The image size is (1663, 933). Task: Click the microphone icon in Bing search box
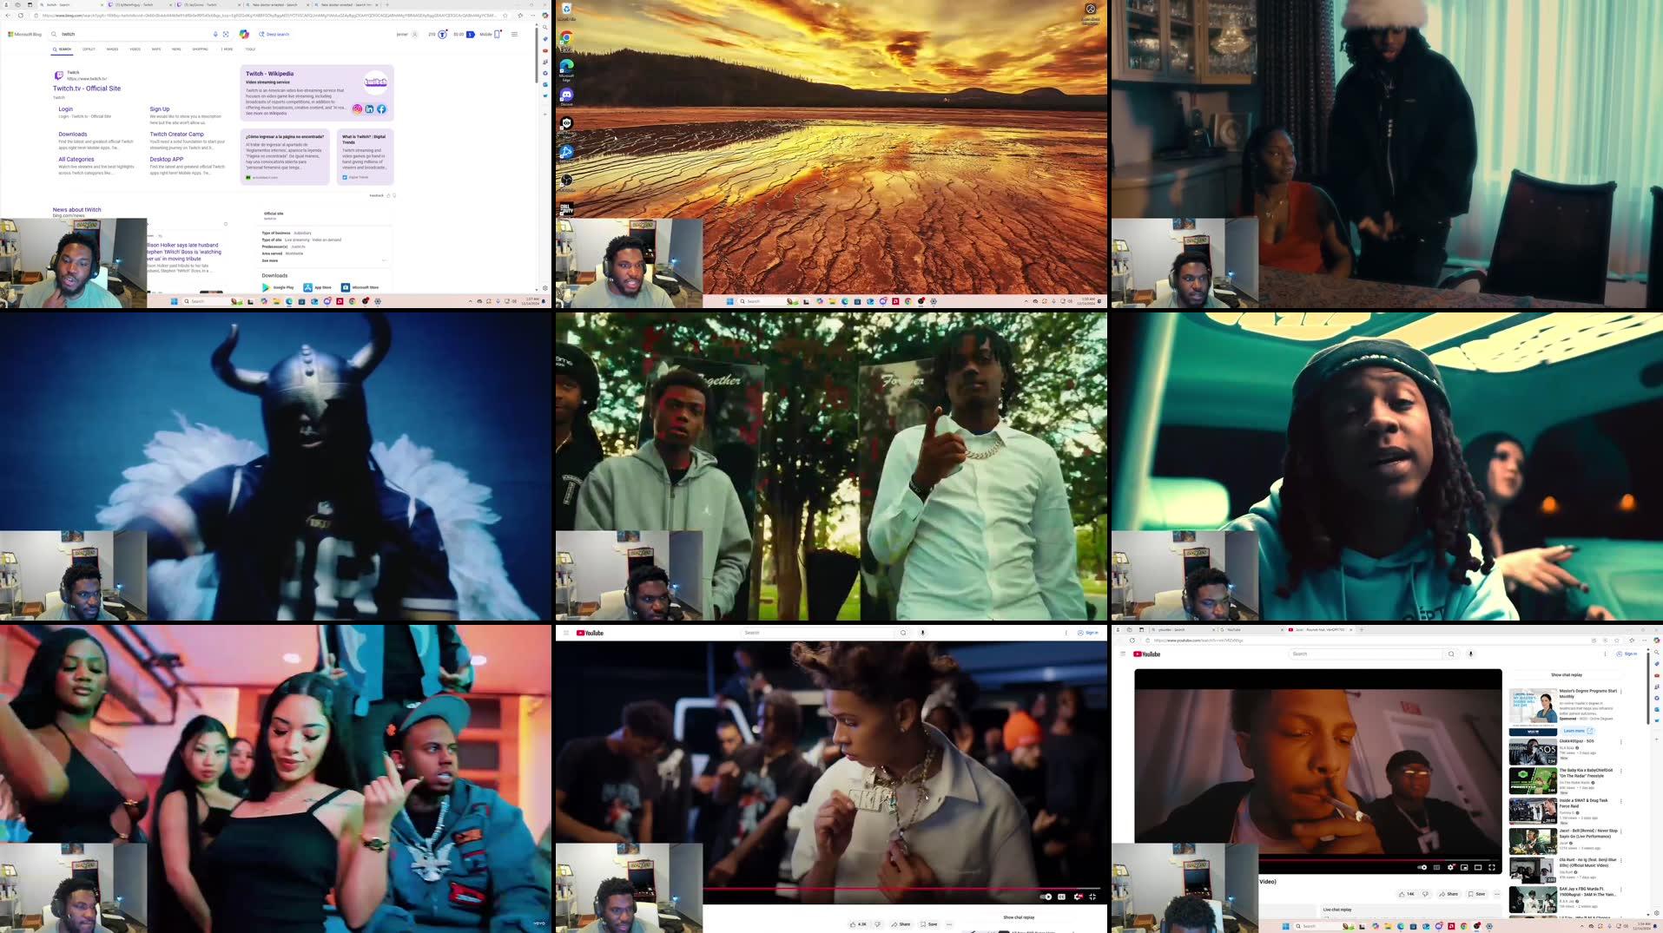pyautogui.click(x=215, y=34)
